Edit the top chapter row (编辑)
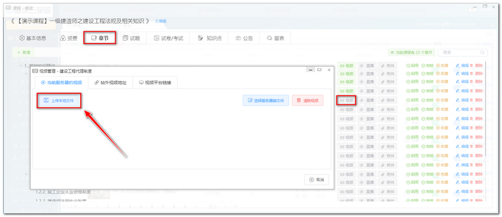 (x=462, y=65)
